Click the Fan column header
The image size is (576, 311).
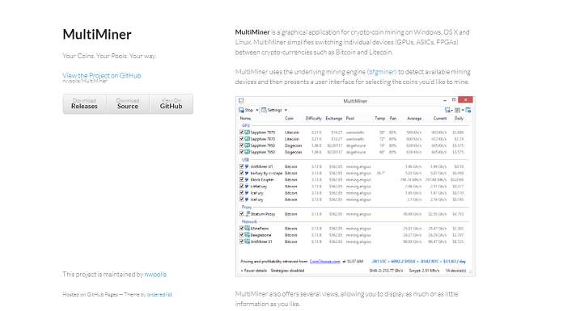coord(392,118)
